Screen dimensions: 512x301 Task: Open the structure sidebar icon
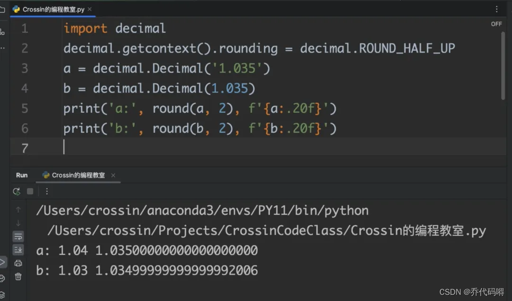2,32
